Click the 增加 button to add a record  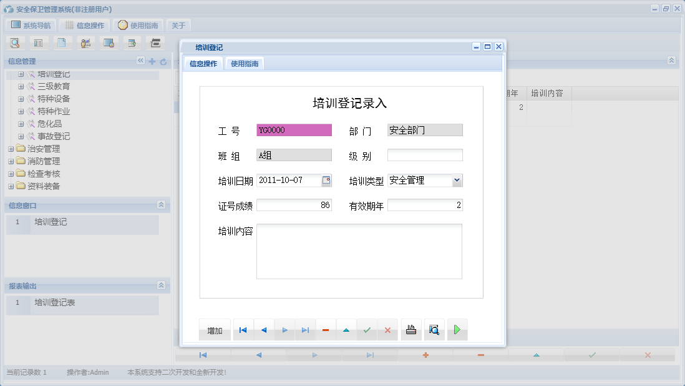[215, 330]
